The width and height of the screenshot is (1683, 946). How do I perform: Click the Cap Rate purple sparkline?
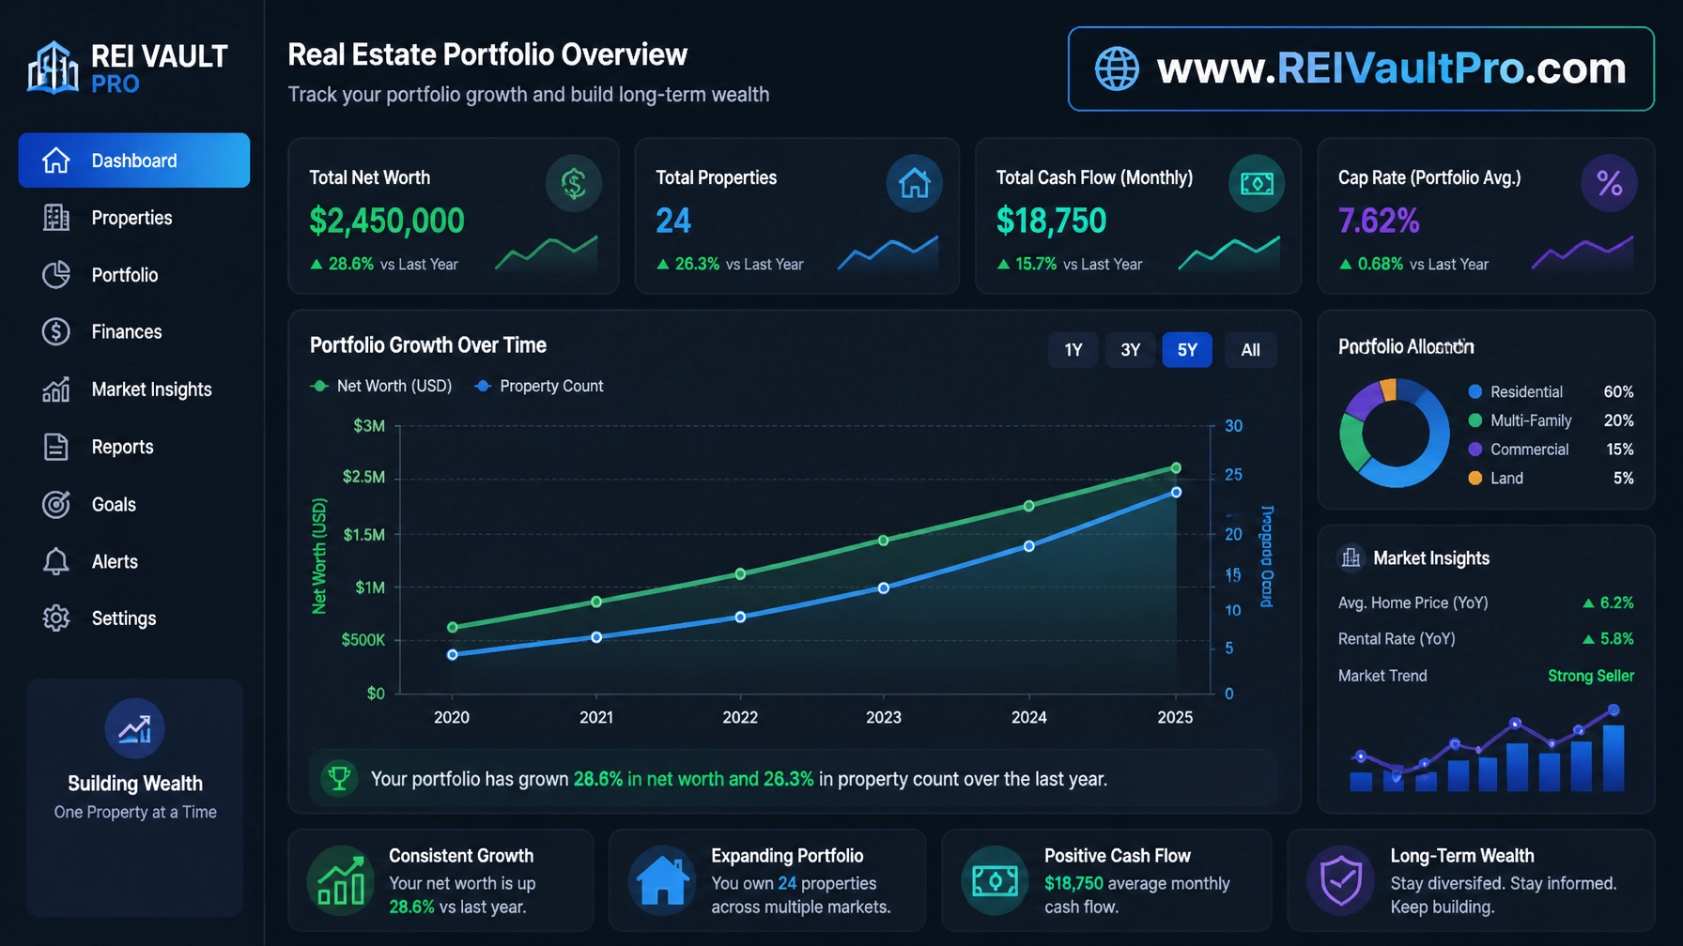(1583, 253)
